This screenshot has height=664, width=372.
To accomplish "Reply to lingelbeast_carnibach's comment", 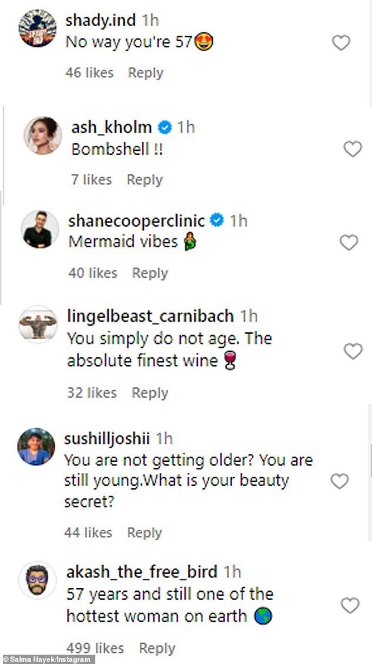I will (150, 393).
